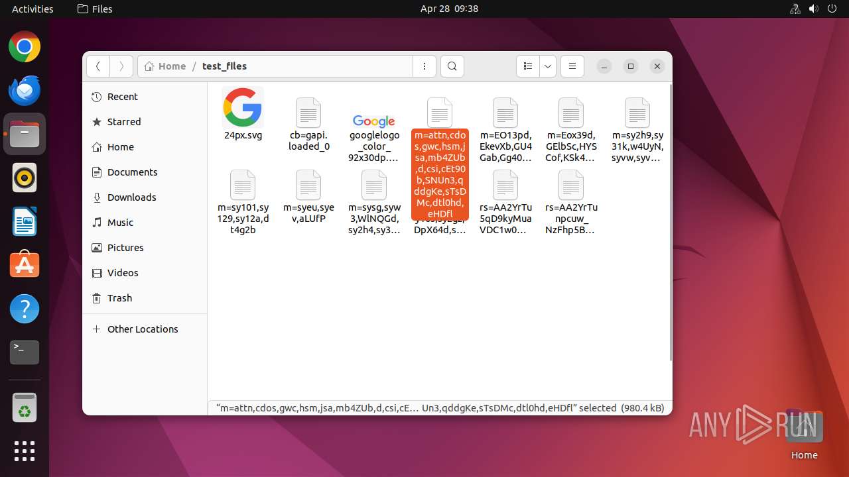Viewport: 849px width, 477px height.
Task: Open Starred in the sidebar
Action: [145, 122]
